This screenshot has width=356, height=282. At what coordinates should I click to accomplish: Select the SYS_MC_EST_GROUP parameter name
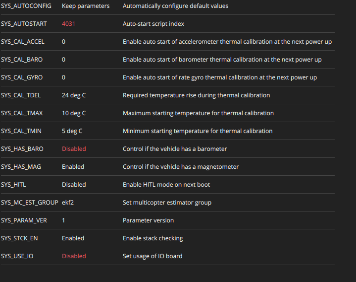pos(30,203)
